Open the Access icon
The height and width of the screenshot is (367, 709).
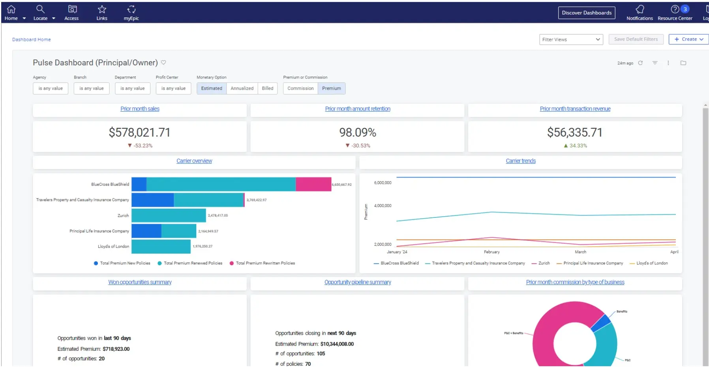pos(72,9)
